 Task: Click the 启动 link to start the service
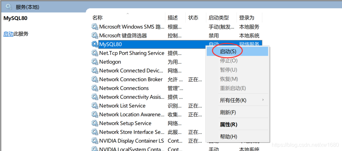8,34
